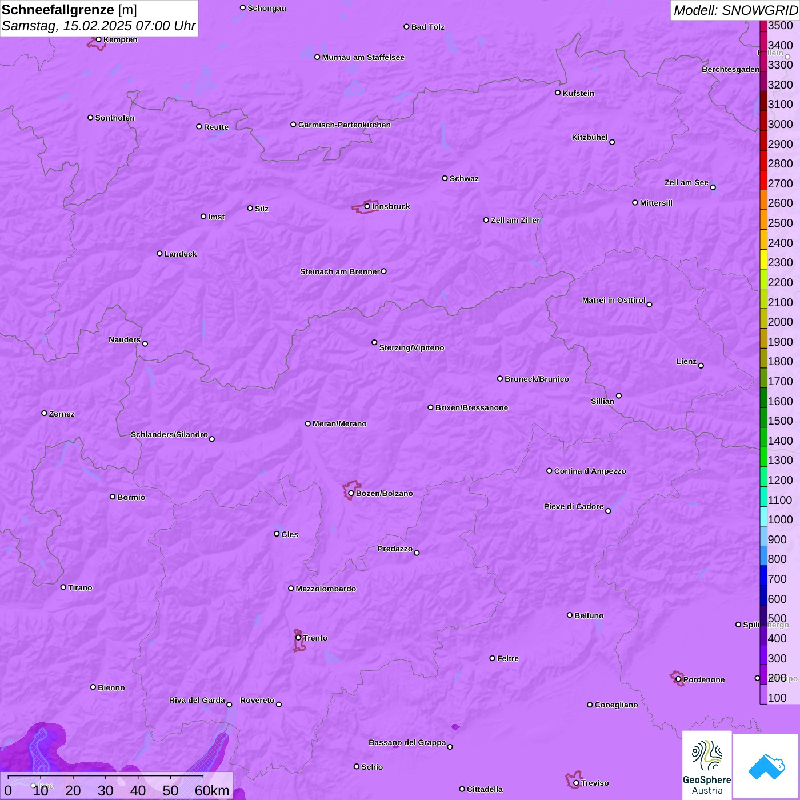Click the Riva del Garda label
The height and width of the screenshot is (800, 800).
[x=197, y=700]
